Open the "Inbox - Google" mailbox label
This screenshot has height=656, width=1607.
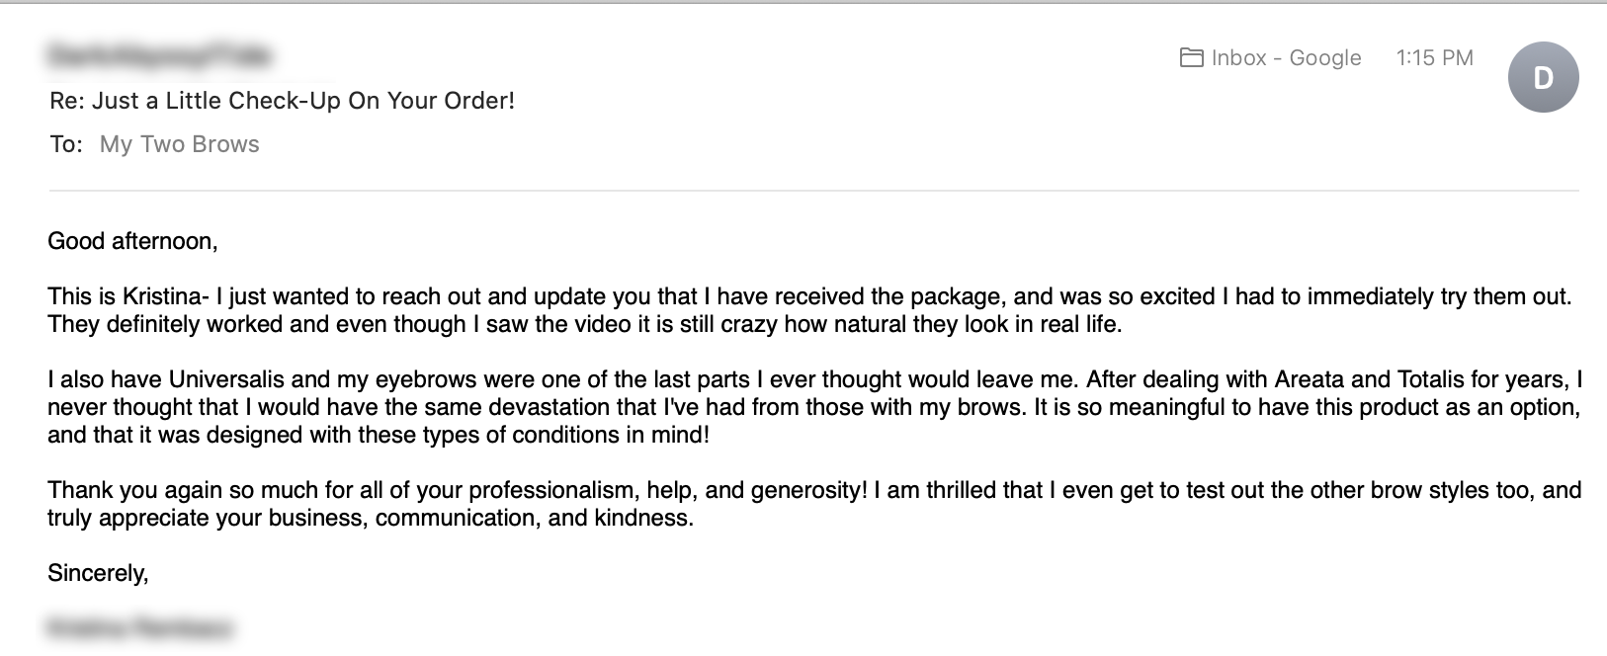[x=1286, y=58]
